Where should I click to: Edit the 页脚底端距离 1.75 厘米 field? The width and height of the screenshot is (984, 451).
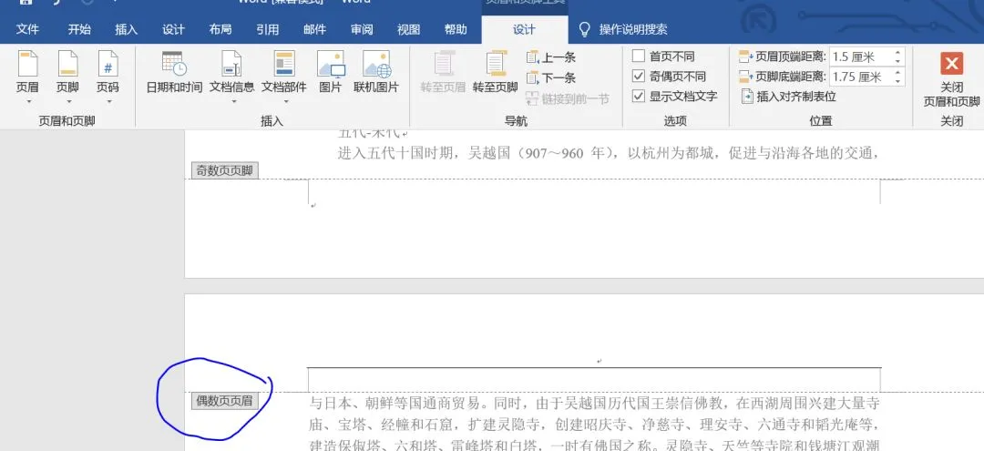[861, 77]
